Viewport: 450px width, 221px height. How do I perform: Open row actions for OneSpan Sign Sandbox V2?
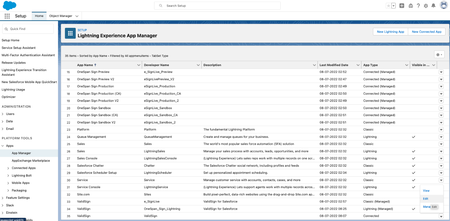click(441, 123)
